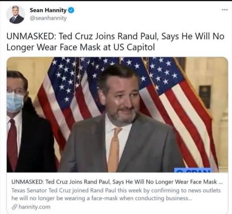Image resolution: width=232 pixels, height=214 pixels.
Task: Click the man in the blue face mask
Action: (26, 121)
